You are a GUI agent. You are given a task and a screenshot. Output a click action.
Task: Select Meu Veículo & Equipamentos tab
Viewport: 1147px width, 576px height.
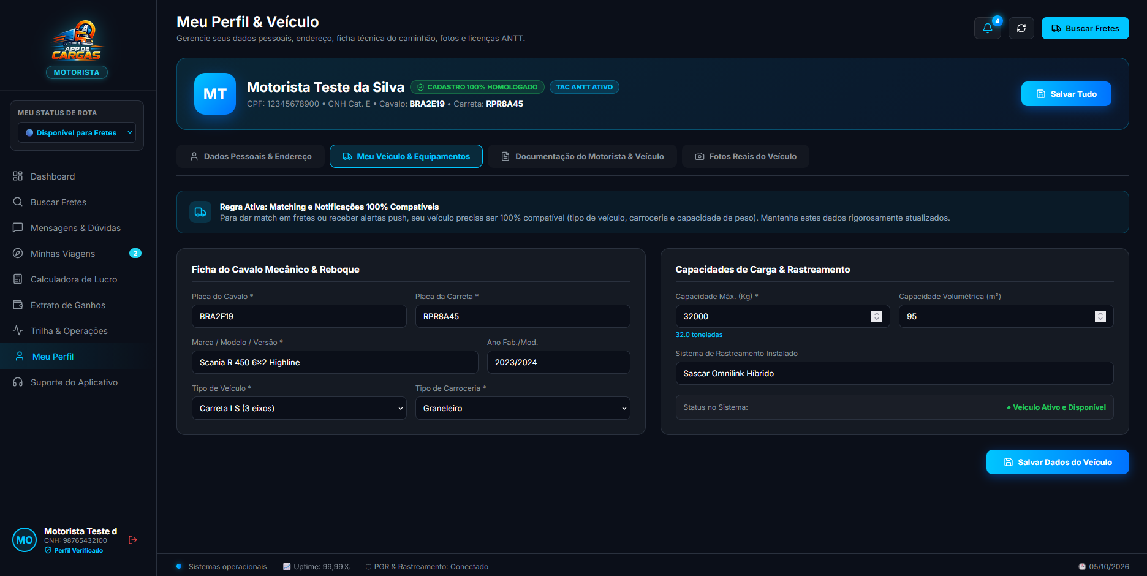tap(406, 156)
